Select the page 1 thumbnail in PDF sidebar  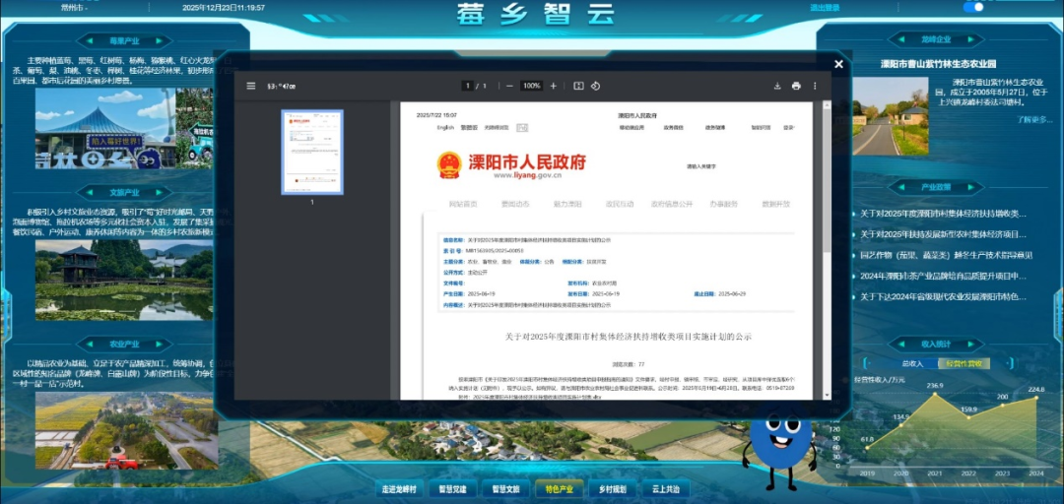pyautogui.click(x=312, y=152)
